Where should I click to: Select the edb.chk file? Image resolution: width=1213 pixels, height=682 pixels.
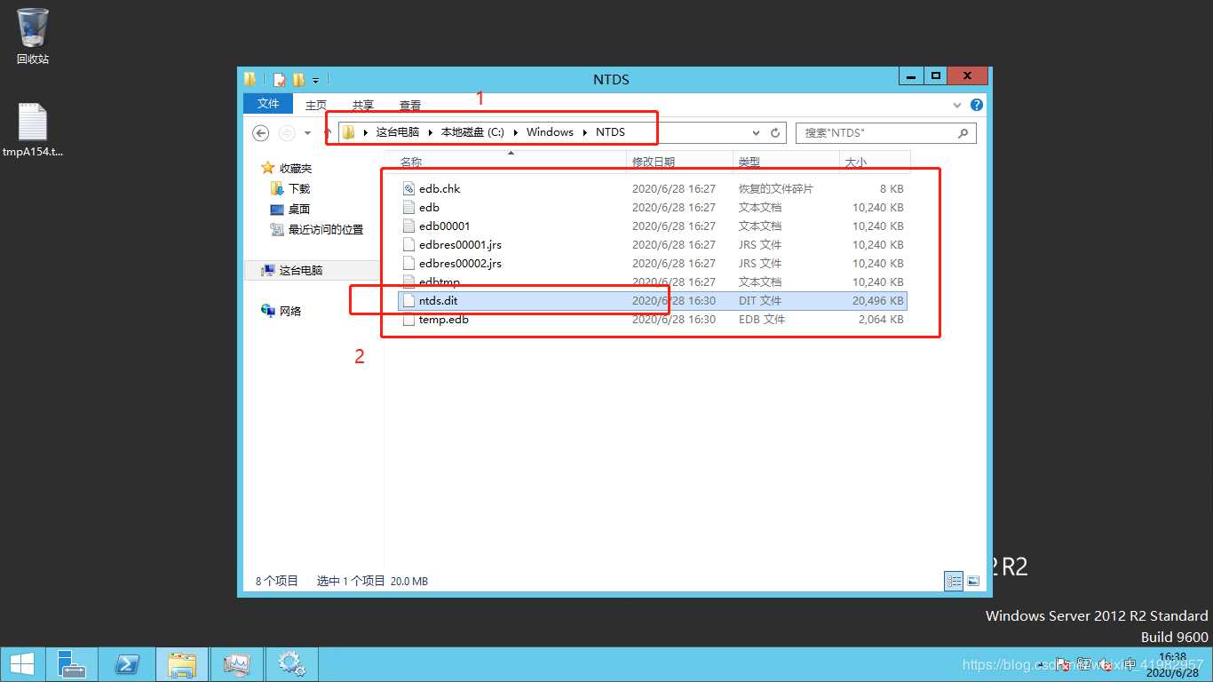point(653,188)
